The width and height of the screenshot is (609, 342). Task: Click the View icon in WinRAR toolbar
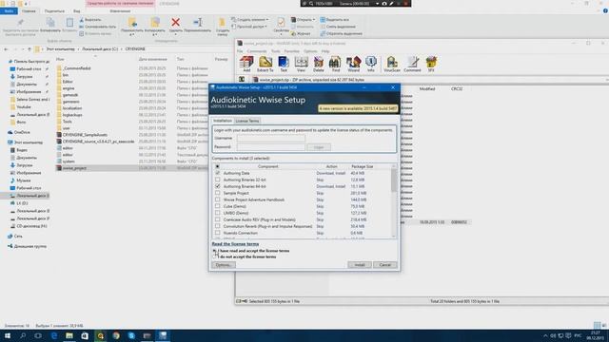pos(301,64)
